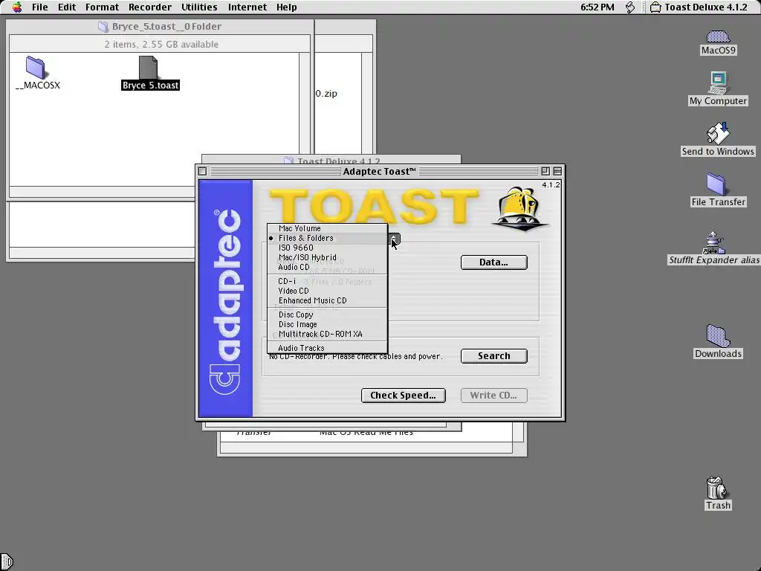Click the Toast mascot logo icon
761x571 pixels.
(x=519, y=208)
